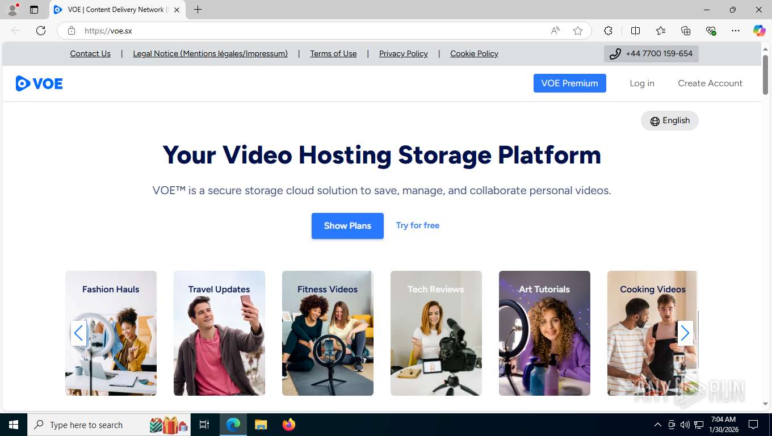This screenshot has width=772, height=436.
Task: Close the VOE Content Delivery Network tab
Action: (177, 10)
